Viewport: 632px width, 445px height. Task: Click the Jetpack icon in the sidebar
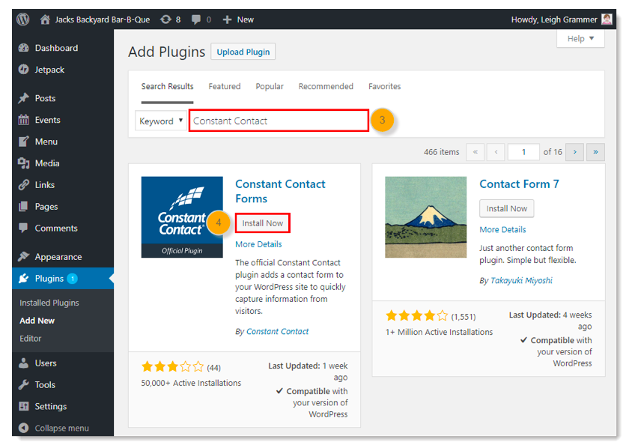[23, 70]
